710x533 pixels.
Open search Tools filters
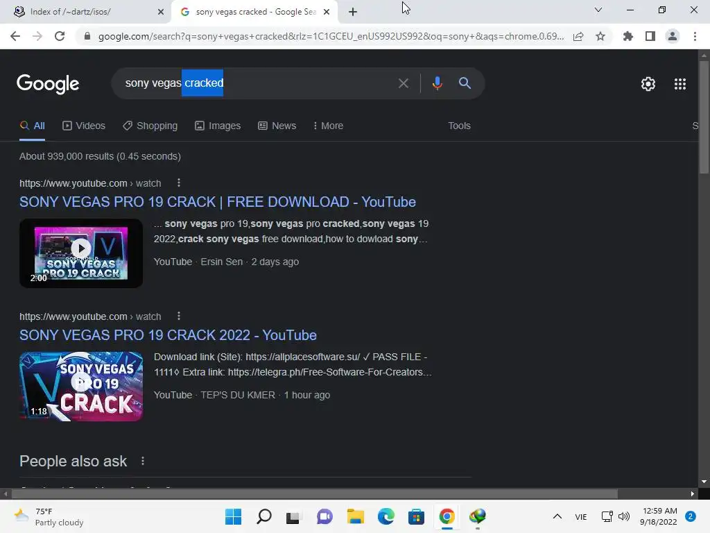click(x=459, y=126)
